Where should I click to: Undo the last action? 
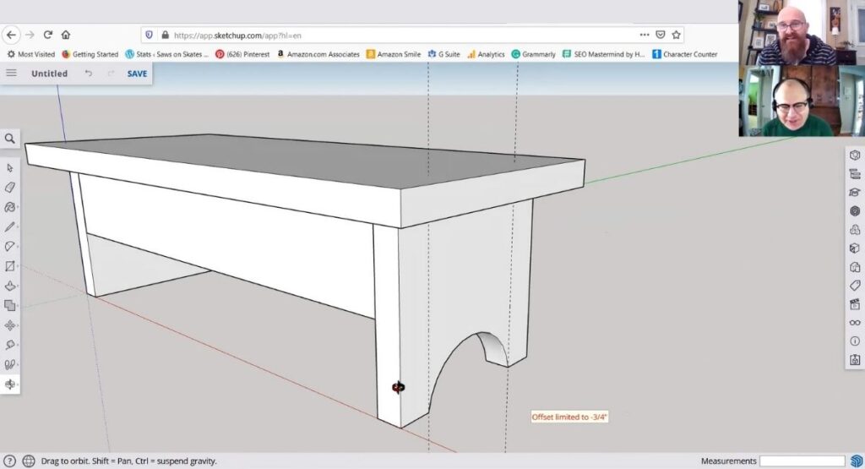89,74
